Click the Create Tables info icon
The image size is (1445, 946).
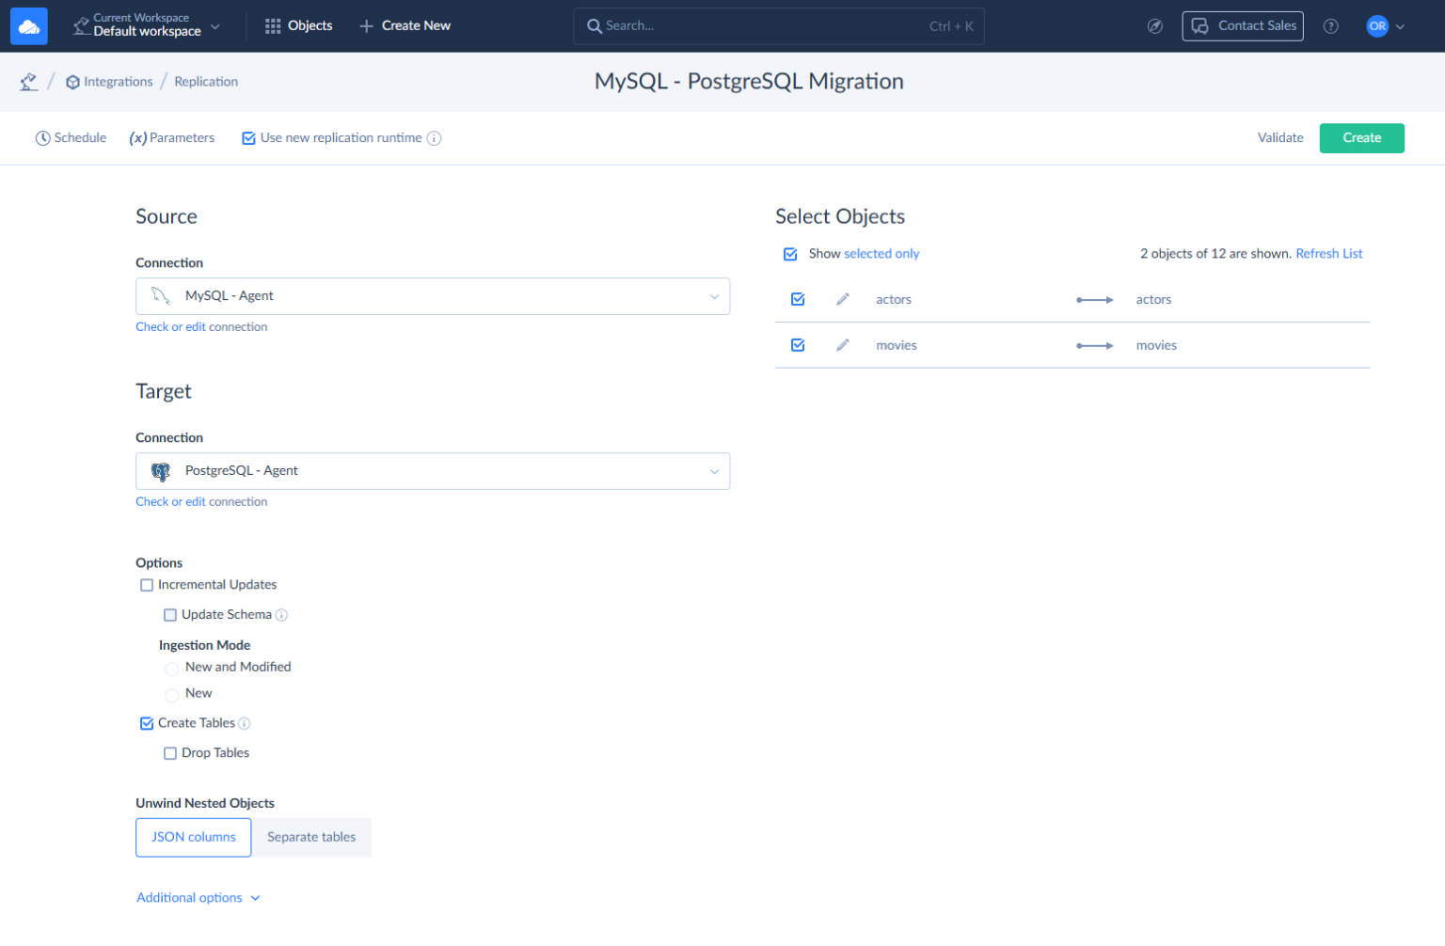(245, 722)
